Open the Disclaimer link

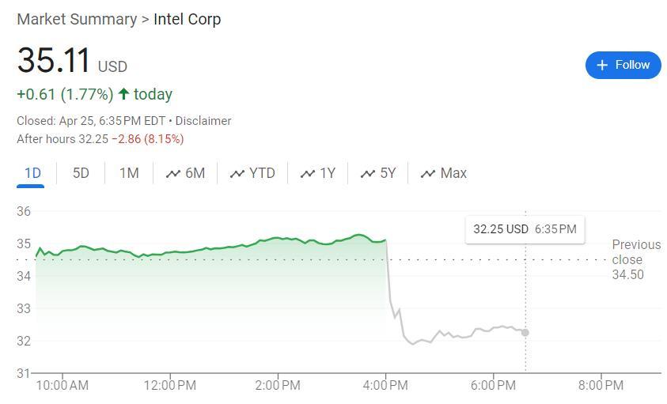(203, 121)
